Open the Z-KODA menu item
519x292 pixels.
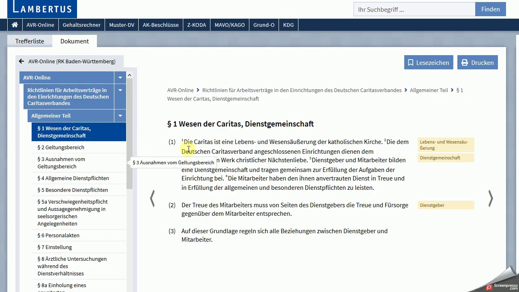(x=197, y=25)
